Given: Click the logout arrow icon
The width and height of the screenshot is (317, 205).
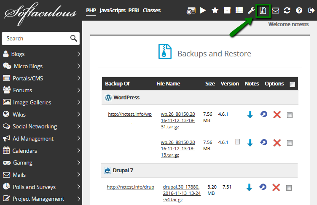Looking at the screenshot, I should [x=311, y=10].
